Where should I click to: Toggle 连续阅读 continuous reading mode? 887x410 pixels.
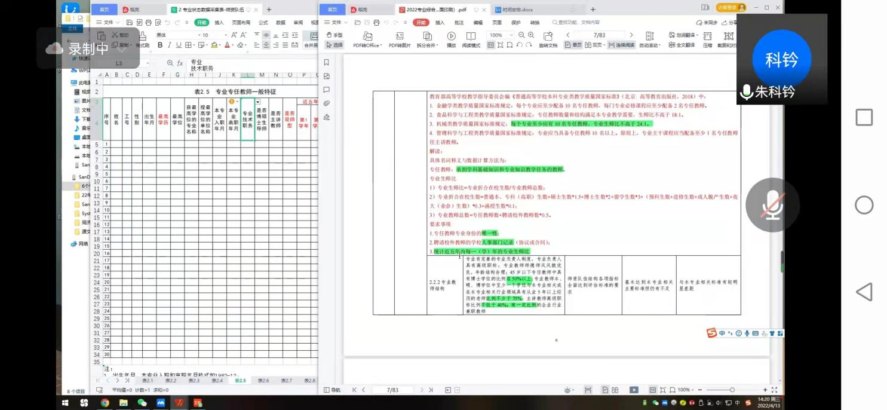pos(621,45)
